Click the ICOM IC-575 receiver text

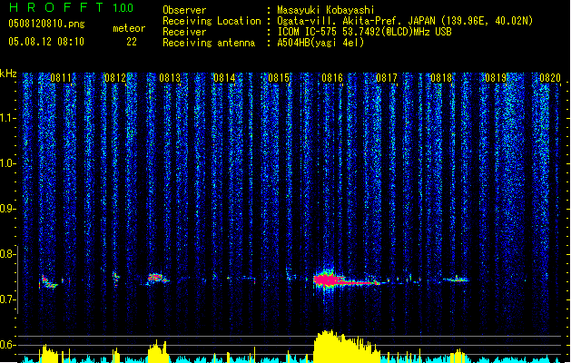(x=364, y=32)
